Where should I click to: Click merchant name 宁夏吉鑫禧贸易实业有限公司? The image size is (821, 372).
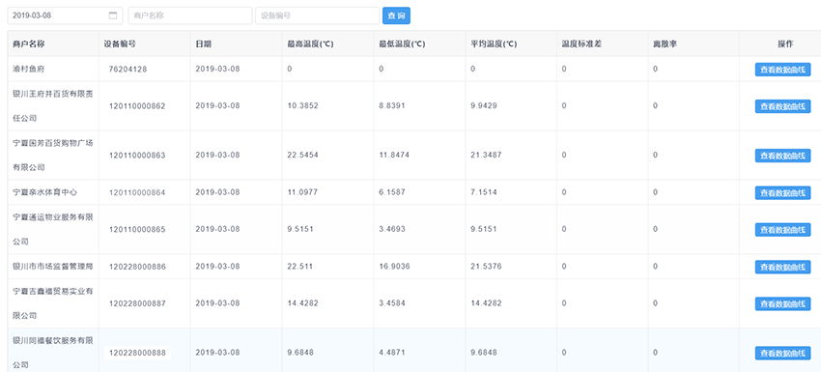point(53,303)
